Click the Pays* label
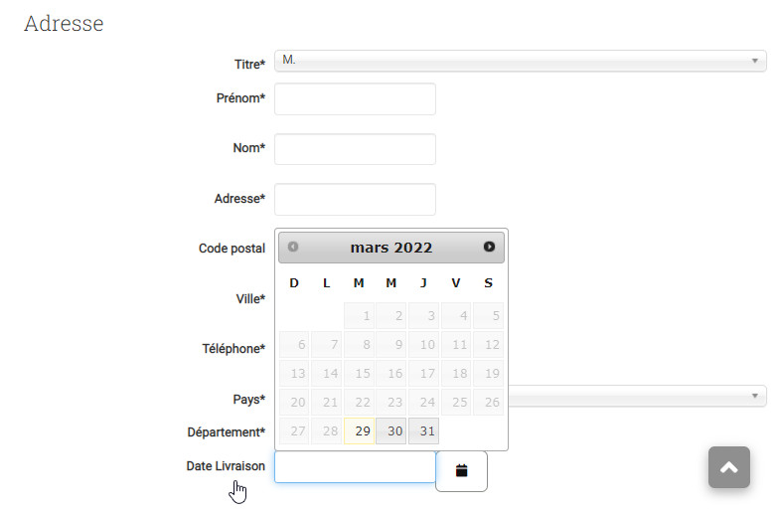Screen dimensions: 775x513 click(249, 400)
